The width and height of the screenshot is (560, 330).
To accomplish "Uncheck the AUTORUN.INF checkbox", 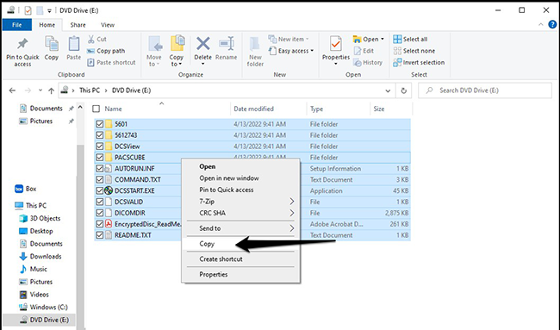I will [x=100, y=168].
